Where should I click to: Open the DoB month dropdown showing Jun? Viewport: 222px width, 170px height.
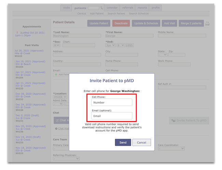(110, 45)
